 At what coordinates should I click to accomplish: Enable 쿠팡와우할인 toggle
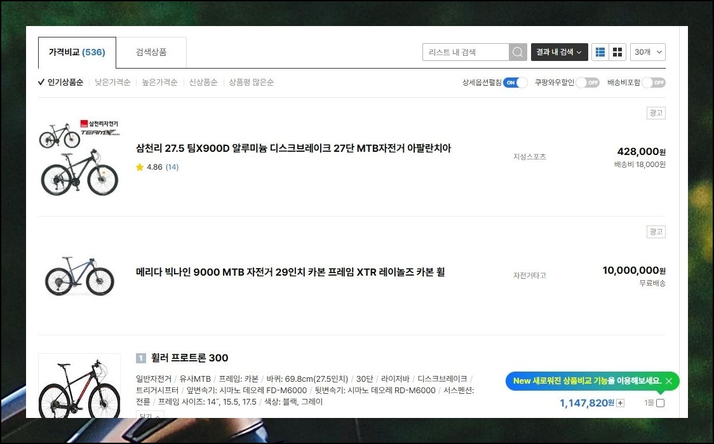[588, 83]
